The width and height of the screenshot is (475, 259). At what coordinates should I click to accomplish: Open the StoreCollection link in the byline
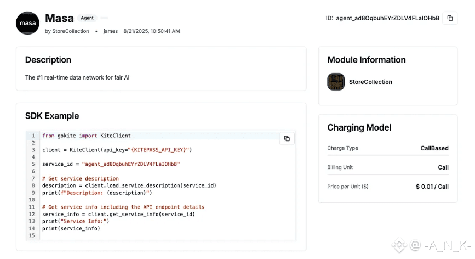point(71,31)
